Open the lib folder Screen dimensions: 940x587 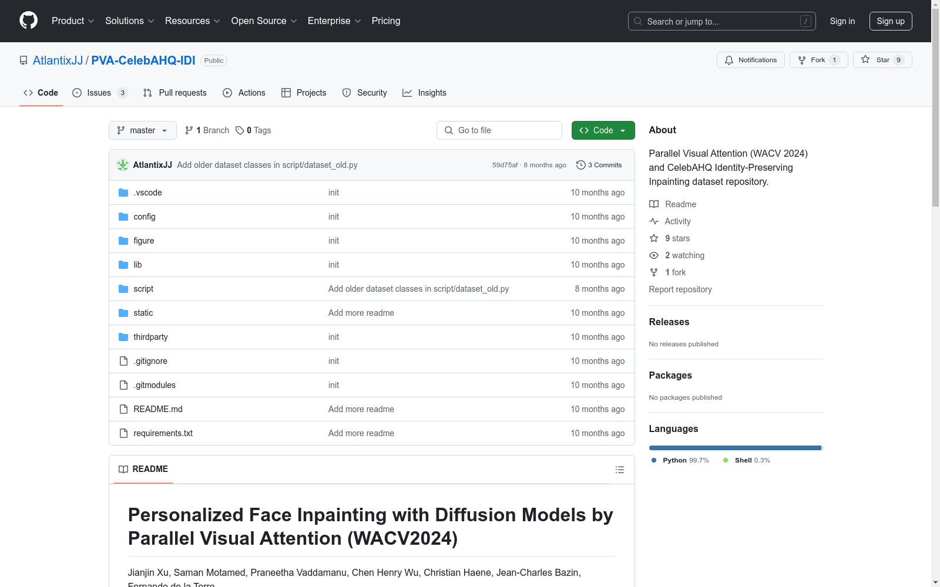137,265
